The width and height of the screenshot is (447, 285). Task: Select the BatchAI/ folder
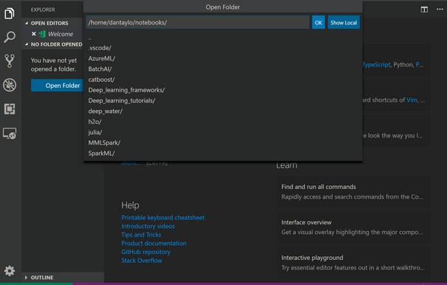(x=223, y=69)
